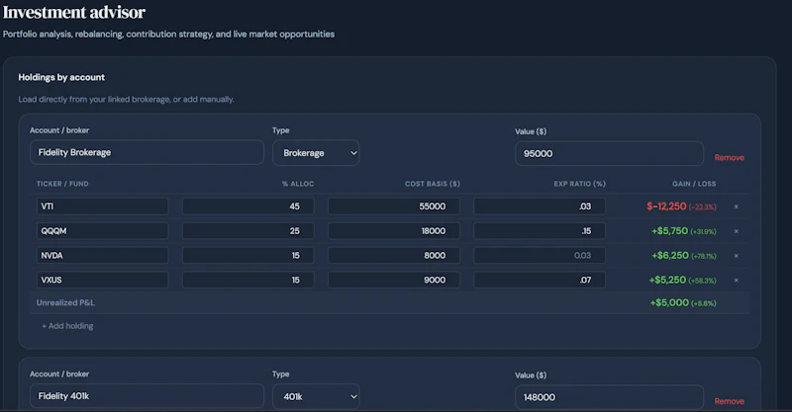Select the VTI loss value $-12,250
The image size is (792, 412).
pyautogui.click(x=666, y=206)
